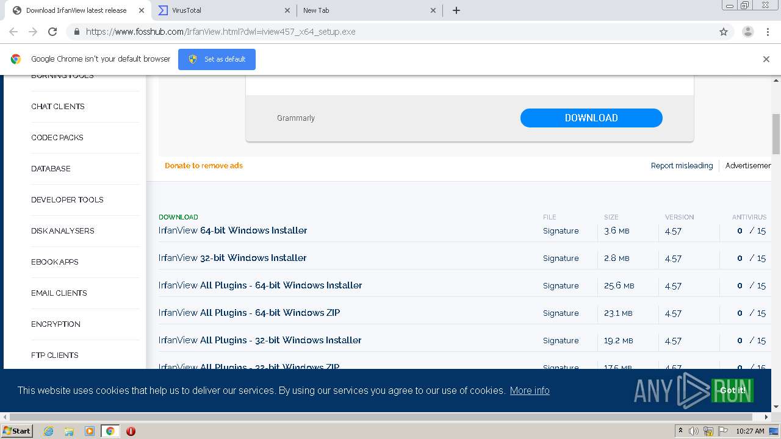Open Chrome three-dot menu

[768, 32]
